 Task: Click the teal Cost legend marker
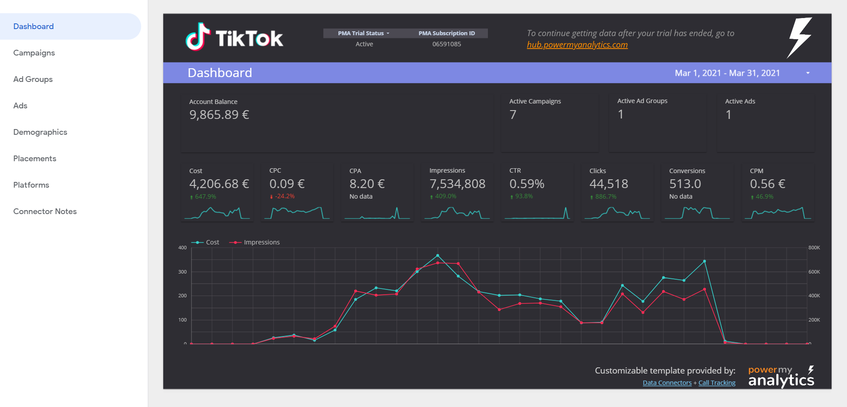pyautogui.click(x=198, y=242)
